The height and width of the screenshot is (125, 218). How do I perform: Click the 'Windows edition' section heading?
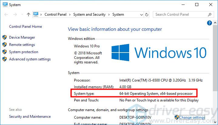pos(81,39)
